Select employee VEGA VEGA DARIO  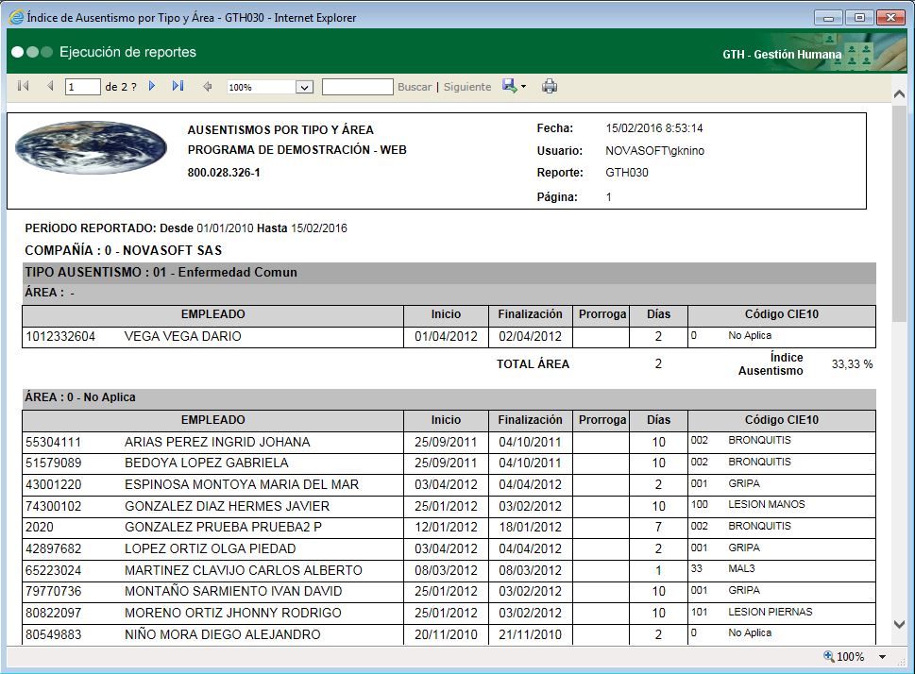[x=182, y=336]
